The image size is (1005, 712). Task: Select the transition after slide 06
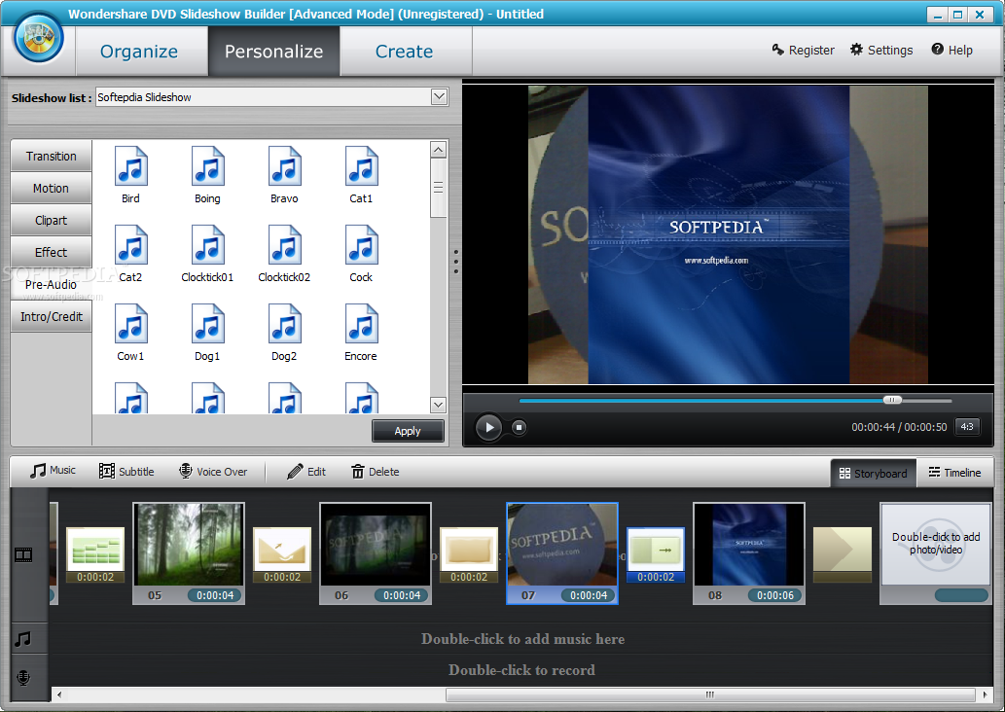click(x=469, y=555)
